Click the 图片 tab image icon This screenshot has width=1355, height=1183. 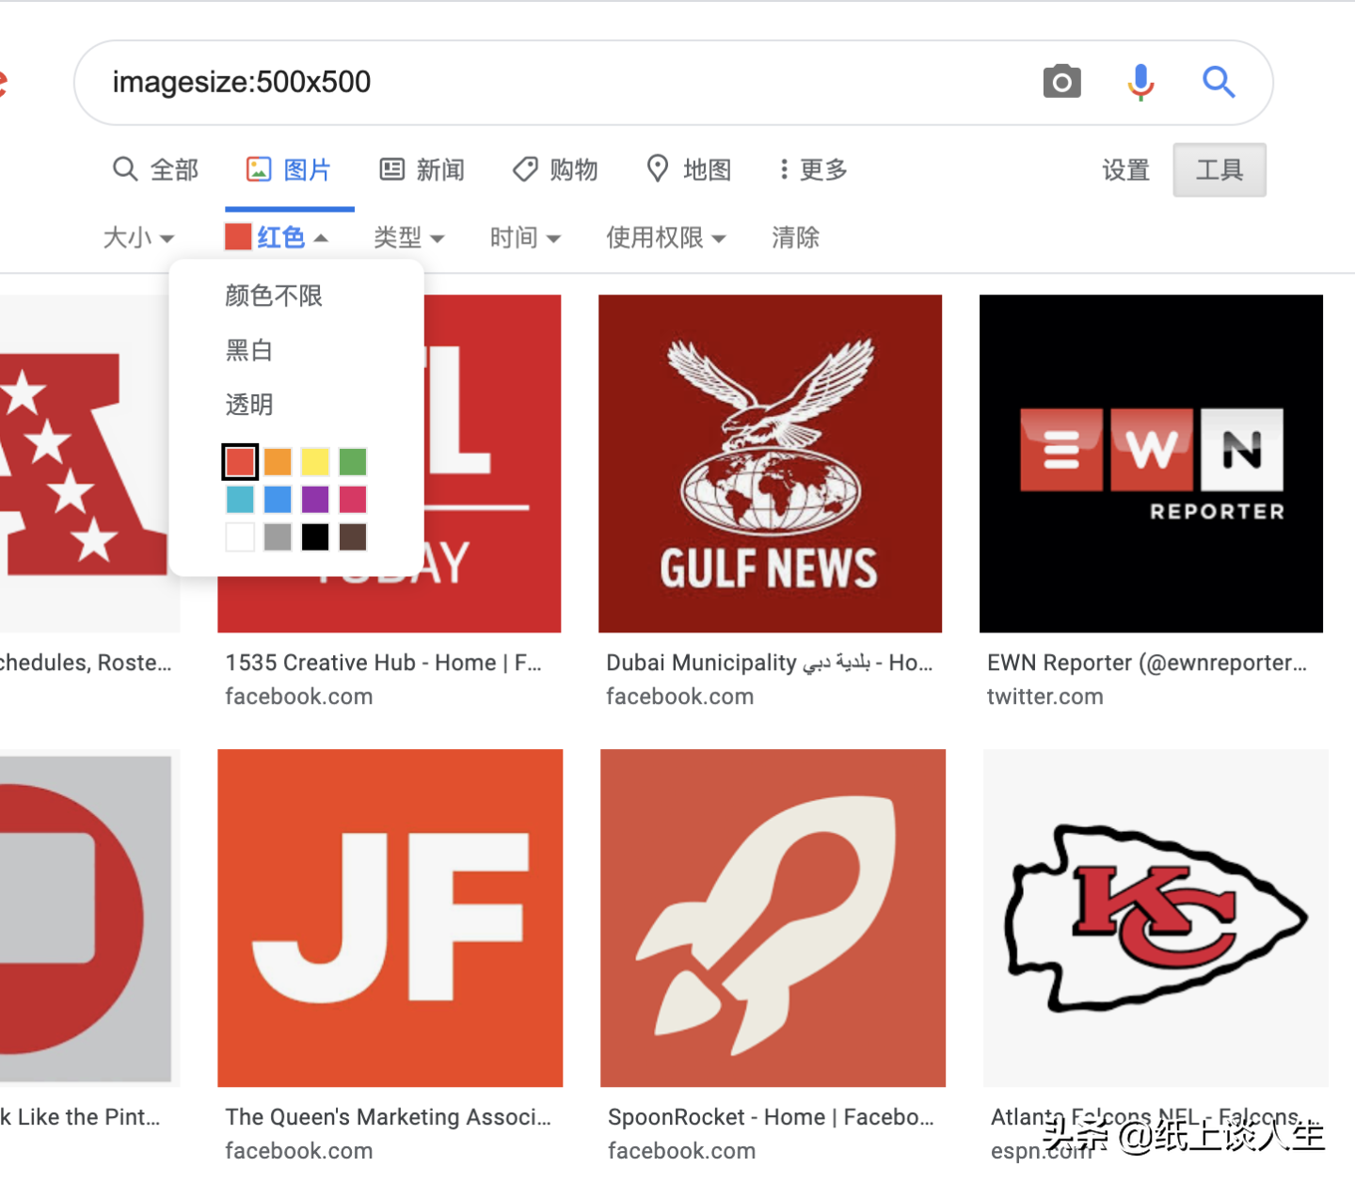click(x=257, y=169)
